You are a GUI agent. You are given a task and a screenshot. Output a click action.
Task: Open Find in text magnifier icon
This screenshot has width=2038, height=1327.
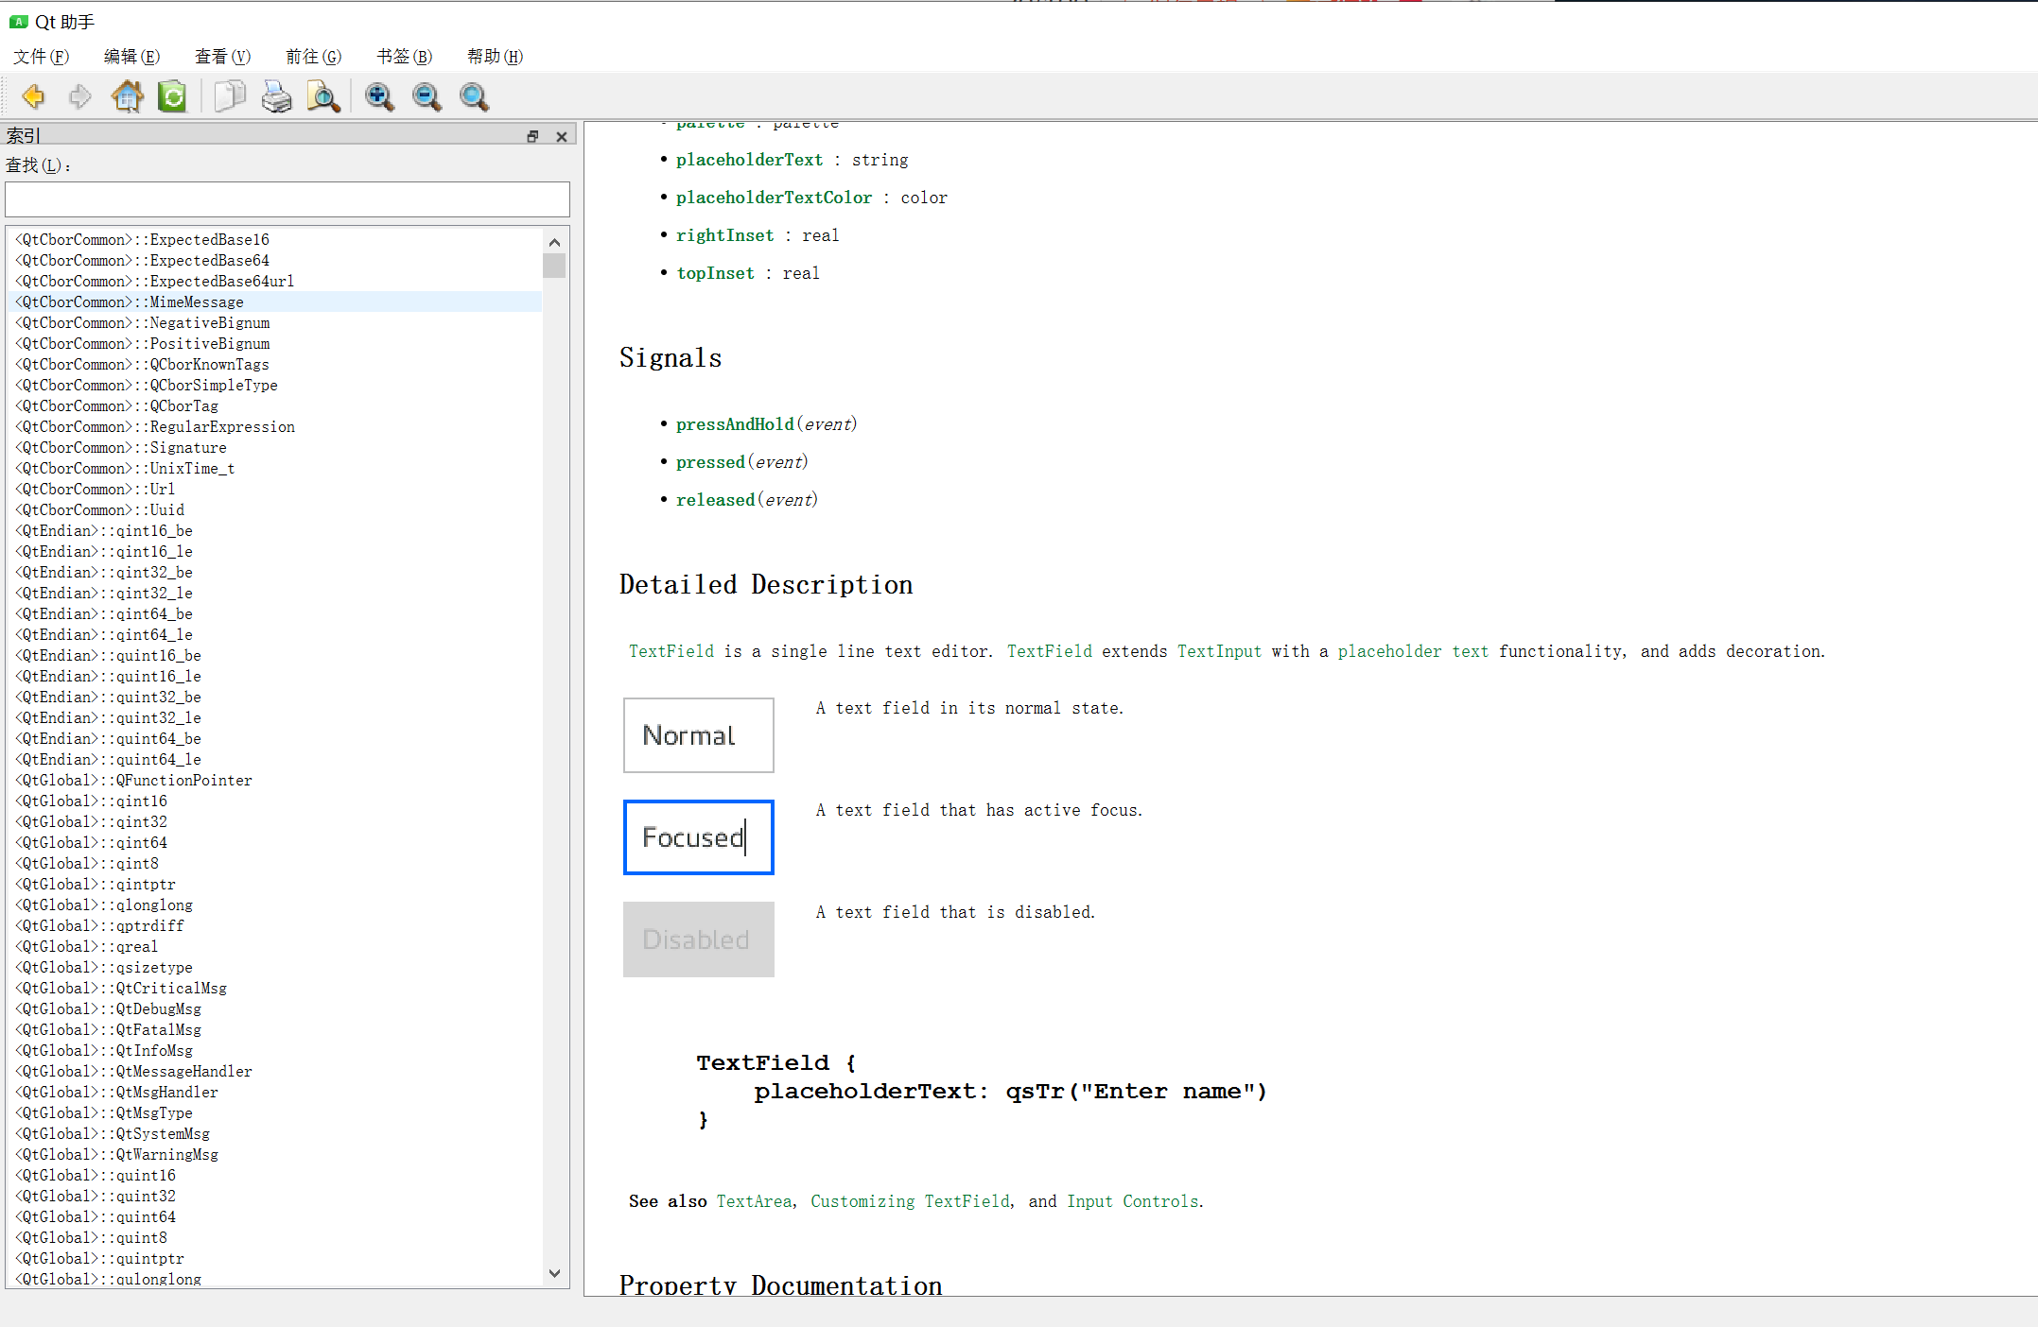[323, 96]
